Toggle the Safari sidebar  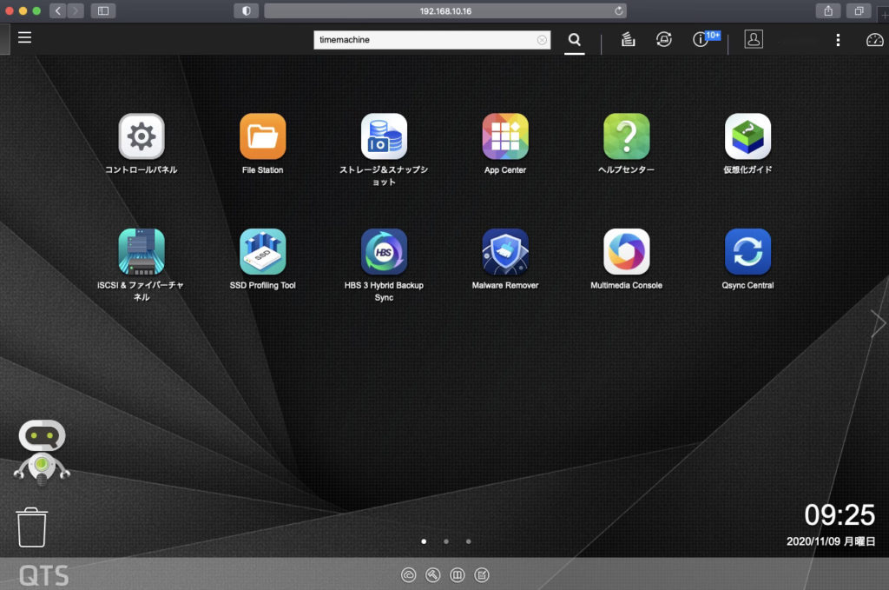pos(103,10)
